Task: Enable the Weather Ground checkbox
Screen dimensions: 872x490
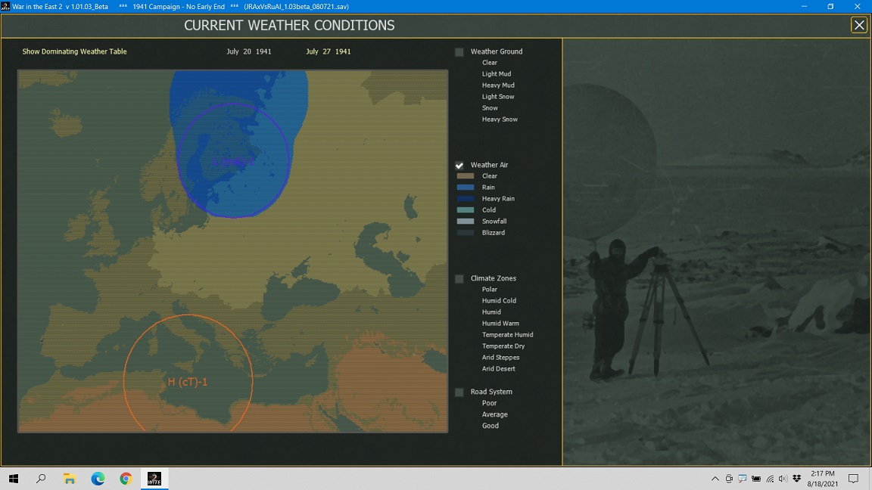Action: coord(459,51)
